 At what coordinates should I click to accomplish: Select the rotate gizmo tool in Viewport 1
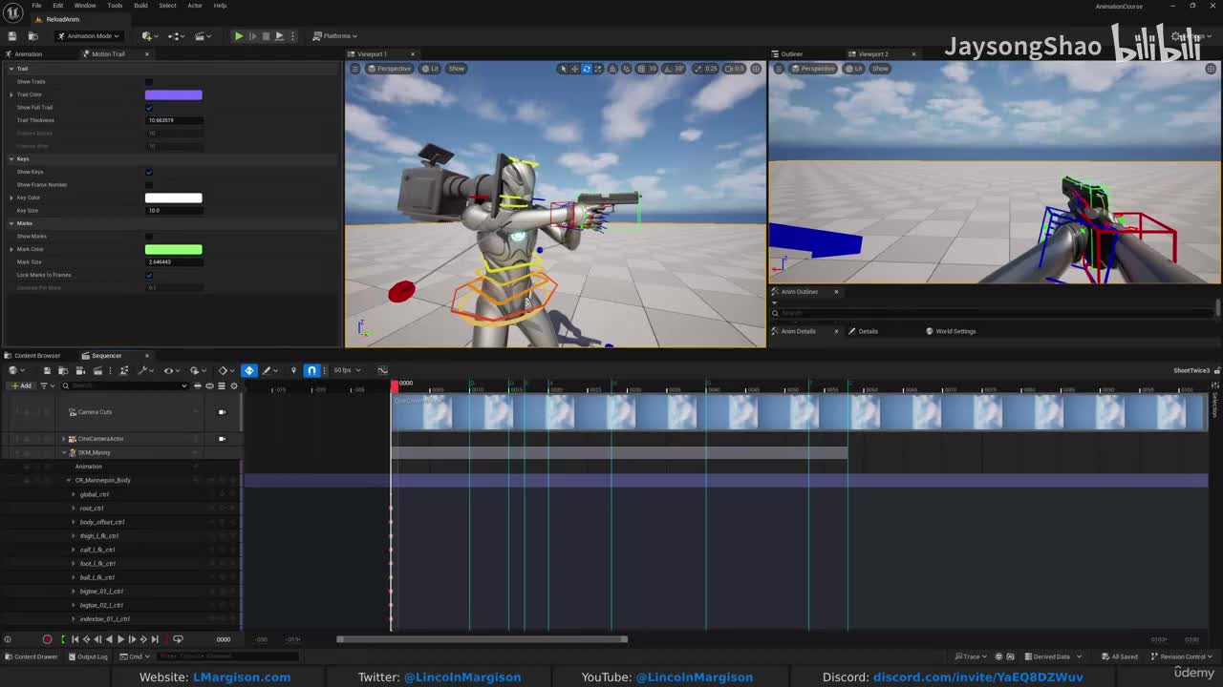click(x=586, y=69)
